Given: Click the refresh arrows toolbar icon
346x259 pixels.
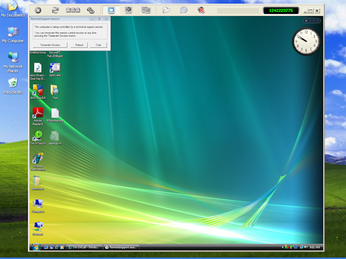Looking at the screenshot, I should tap(55, 10).
